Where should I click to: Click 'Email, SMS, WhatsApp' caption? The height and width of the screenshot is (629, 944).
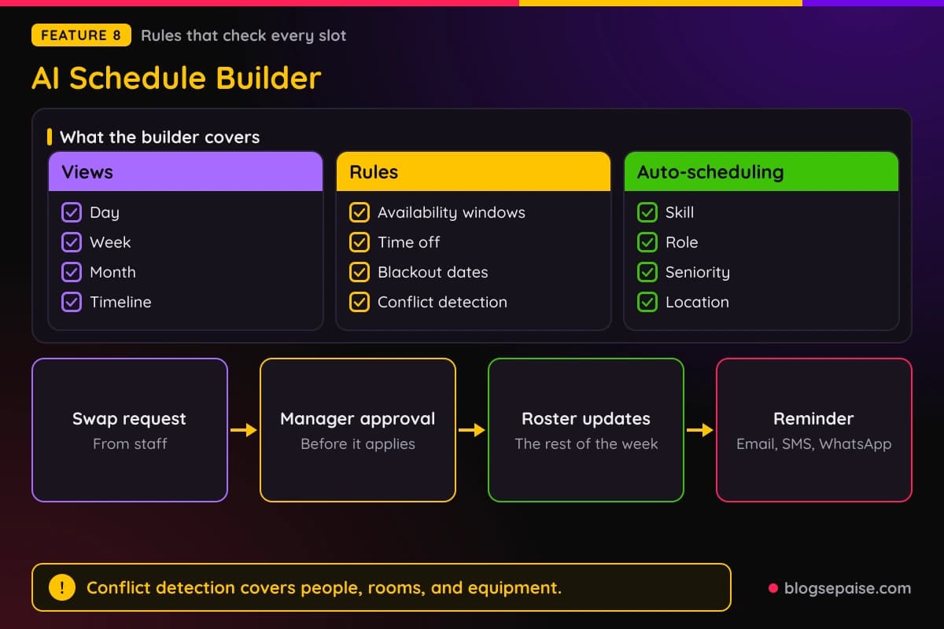tap(814, 443)
